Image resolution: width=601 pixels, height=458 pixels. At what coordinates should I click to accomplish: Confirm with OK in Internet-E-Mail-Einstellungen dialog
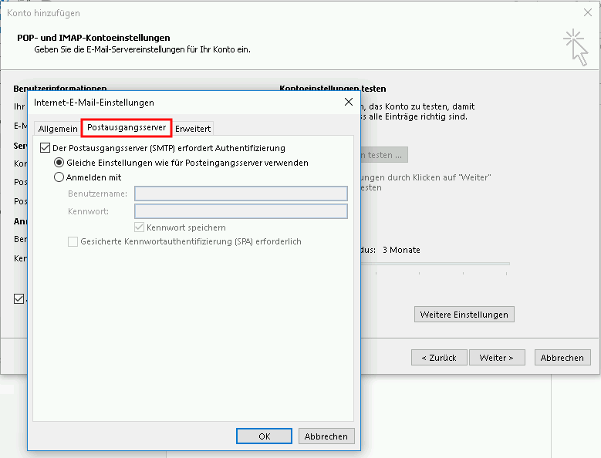264,436
